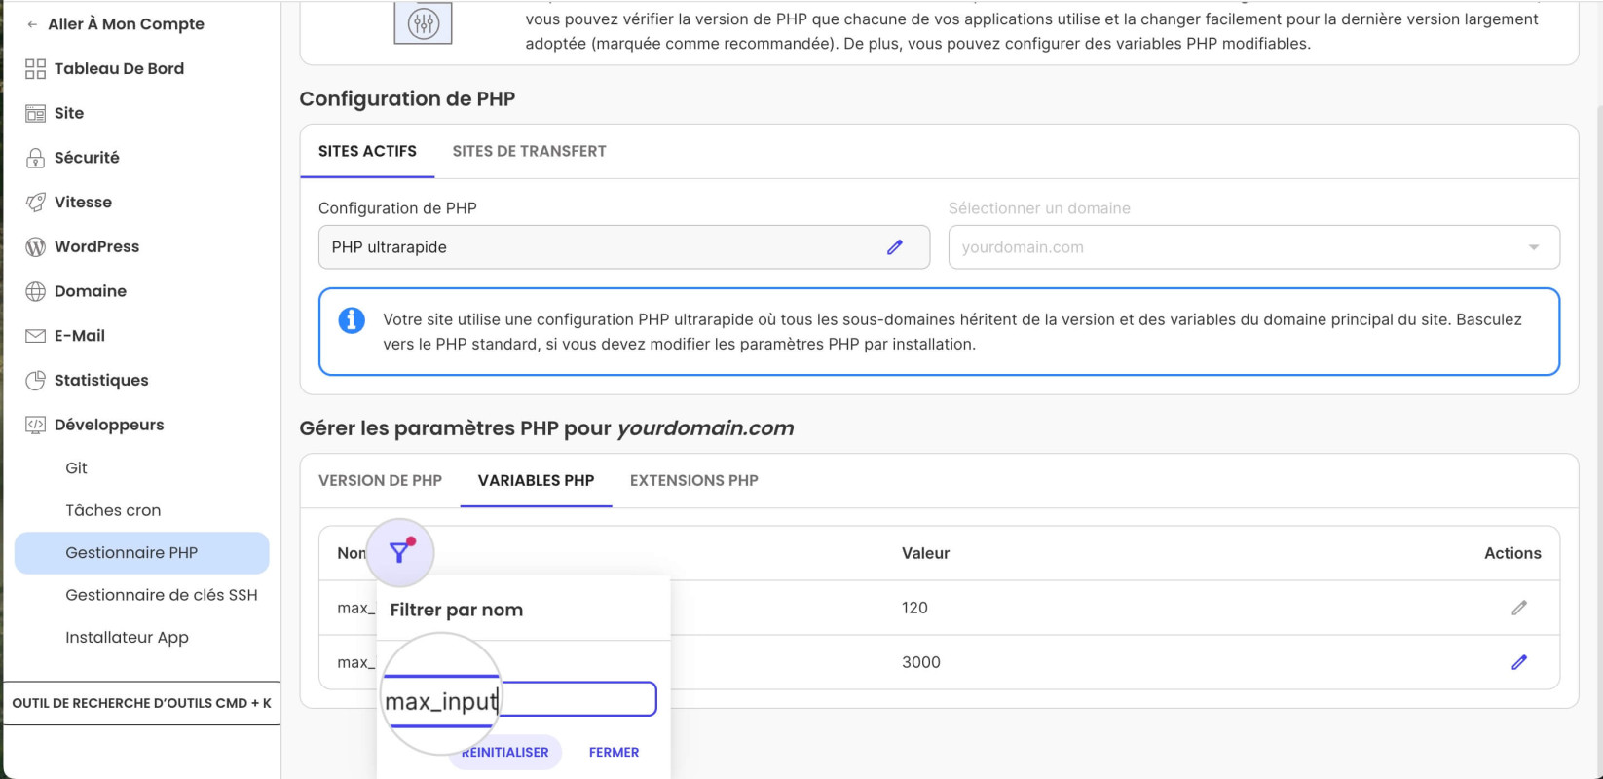1603x779 pixels.
Task: Edit PHP ultrarapide configuration with the pencil icon
Action: [895, 247]
